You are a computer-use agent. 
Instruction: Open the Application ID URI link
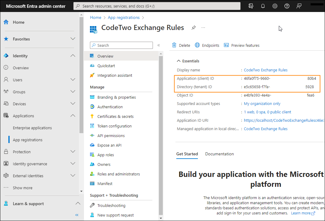pyautogui.click(x=284, y=120)
